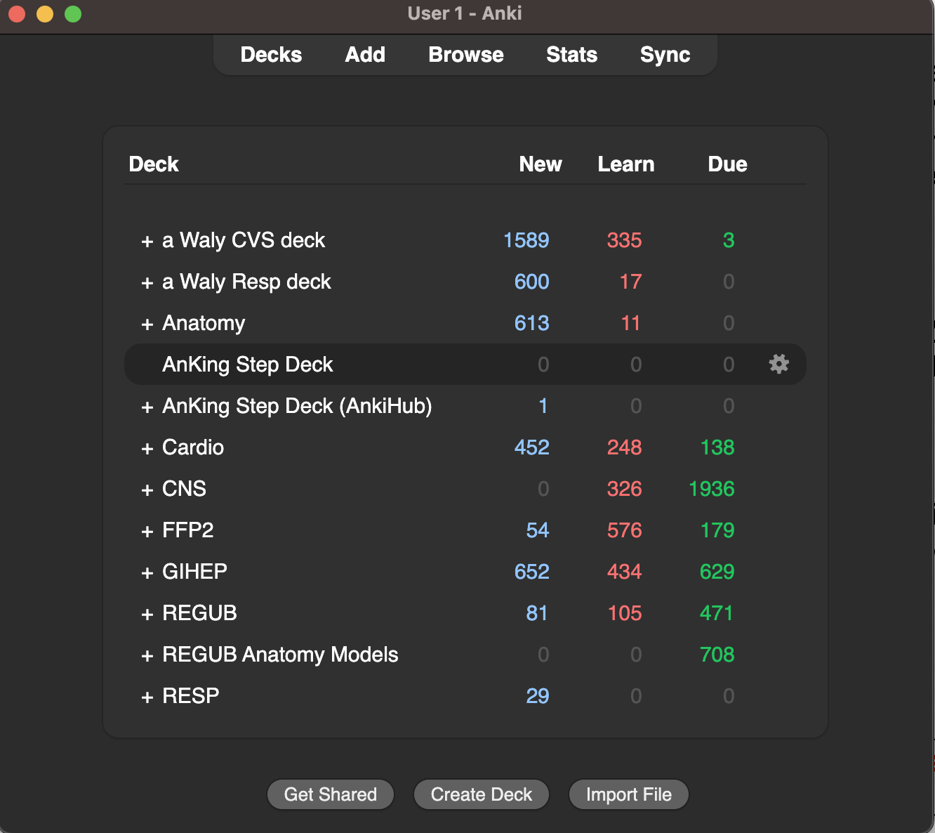935x833 pixels.
Task: Expand the REGUB Anatomy Models deck
Action: coord(147,656)
